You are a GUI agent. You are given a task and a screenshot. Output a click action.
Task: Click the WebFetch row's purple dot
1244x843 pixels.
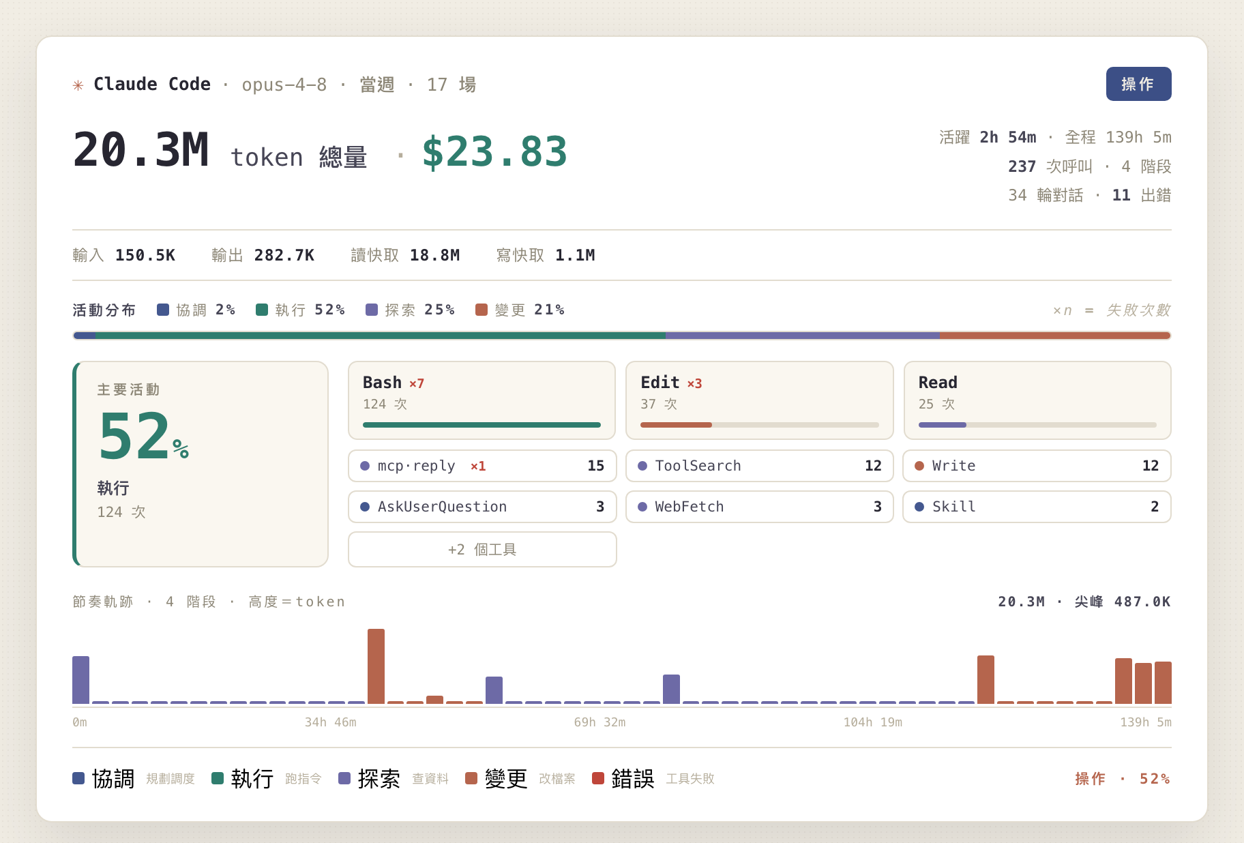click(642, 507)
